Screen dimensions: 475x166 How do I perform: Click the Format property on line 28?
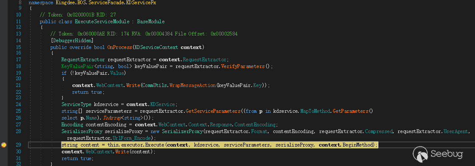(x=260, y=132)
